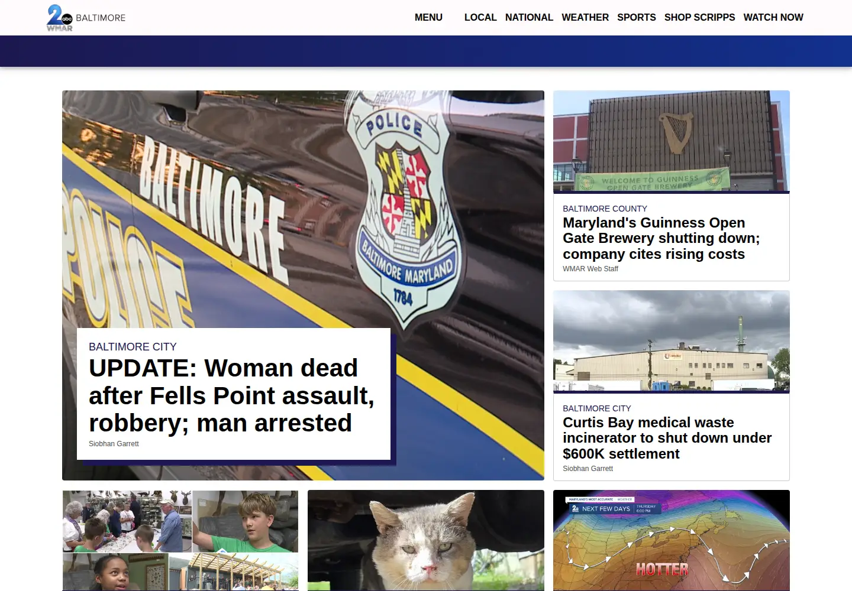Open the WEATHER section
This screenshot has height=591, width=852.
(585, 18)
